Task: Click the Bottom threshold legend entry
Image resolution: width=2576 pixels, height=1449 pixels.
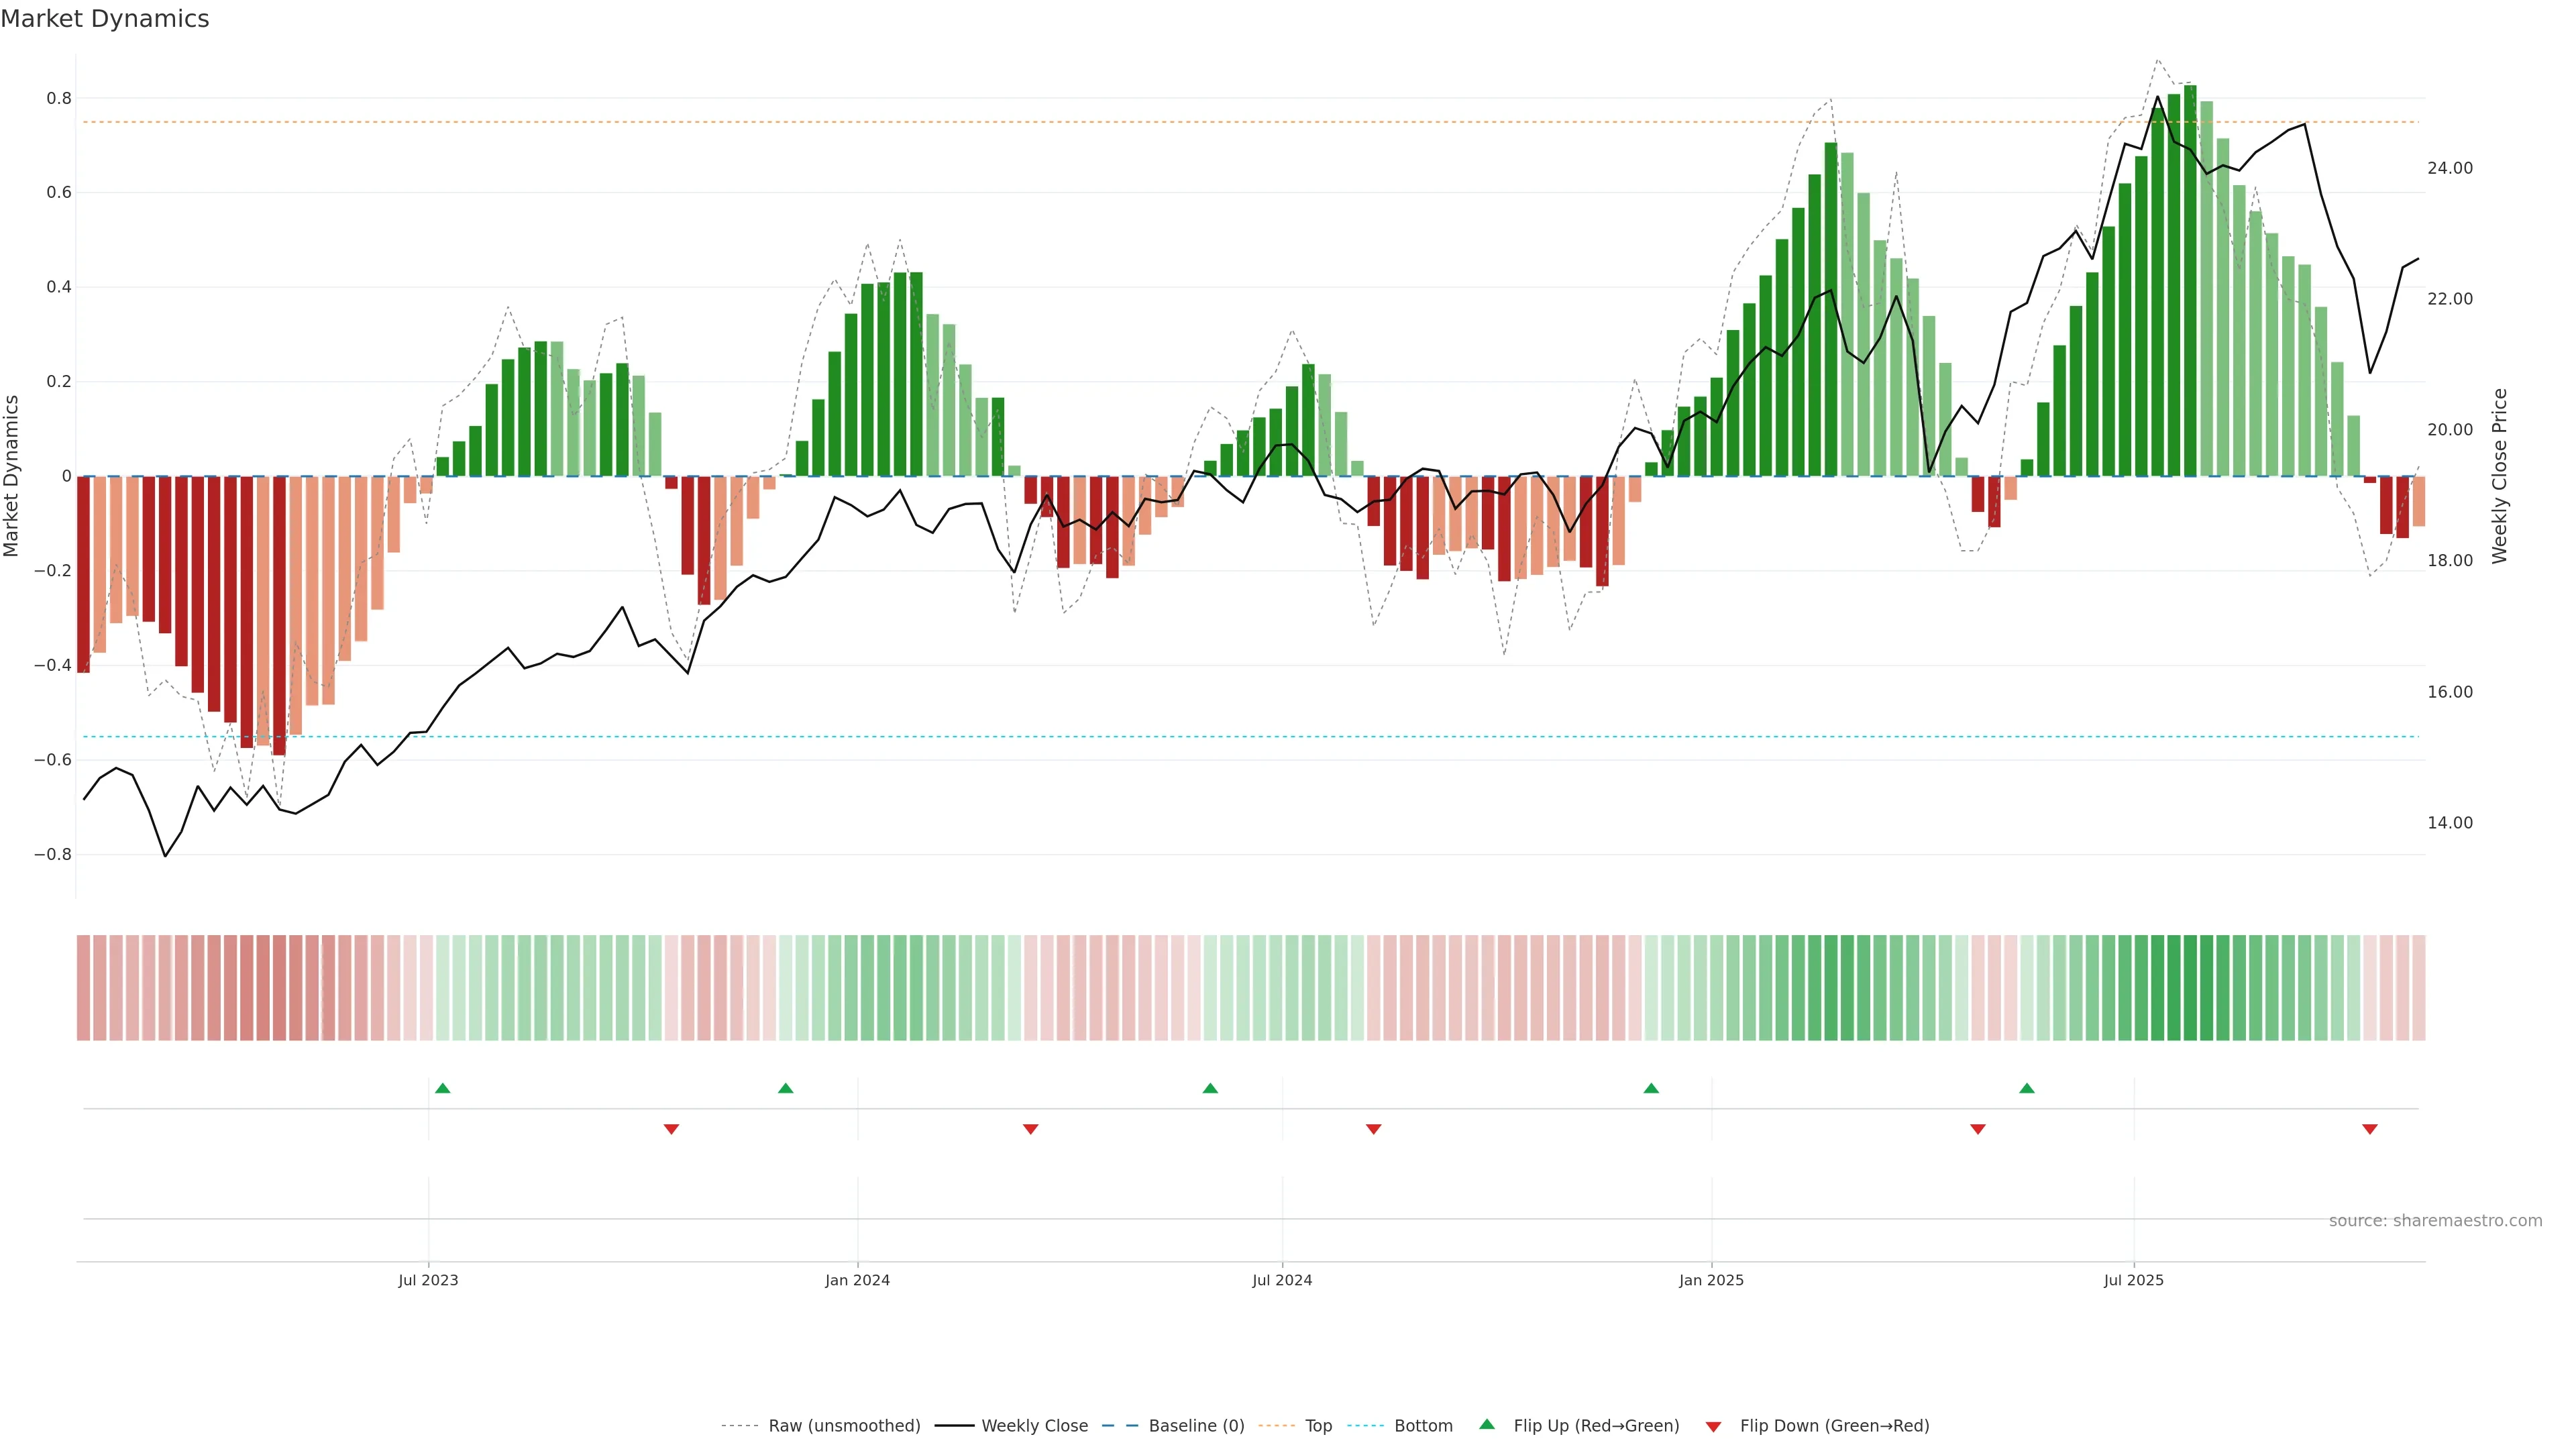Action: point(1423,1426)
